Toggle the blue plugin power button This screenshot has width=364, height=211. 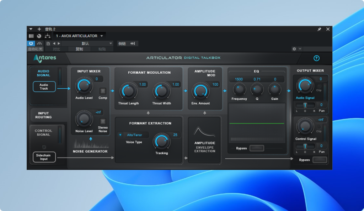31,43
